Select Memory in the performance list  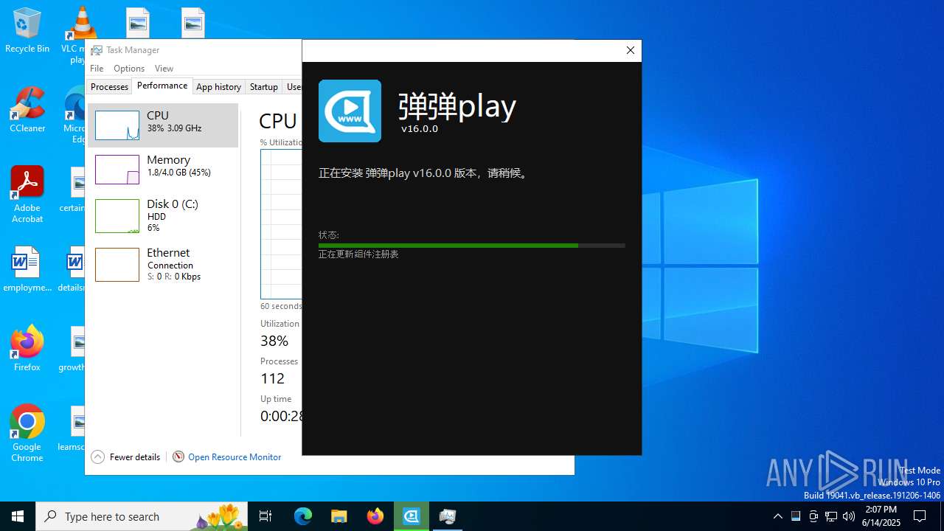coord(163,170)
